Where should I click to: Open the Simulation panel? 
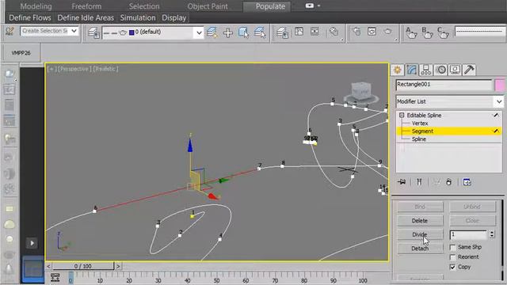138,17
